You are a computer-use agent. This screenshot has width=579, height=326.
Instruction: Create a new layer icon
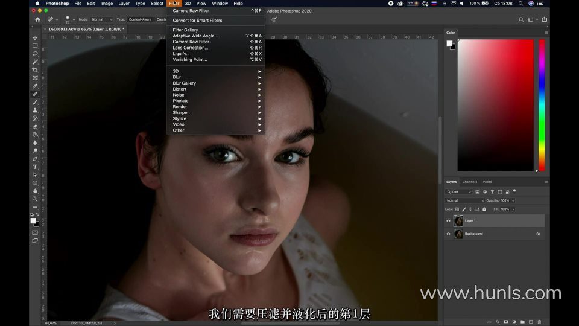(531, 322)
